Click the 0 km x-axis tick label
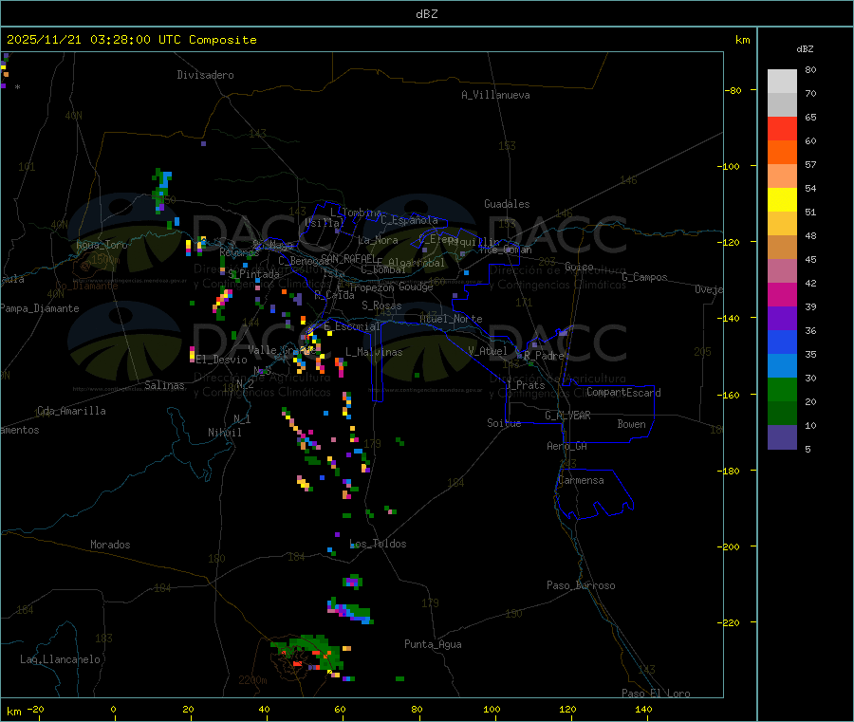 tap(113, 710)
